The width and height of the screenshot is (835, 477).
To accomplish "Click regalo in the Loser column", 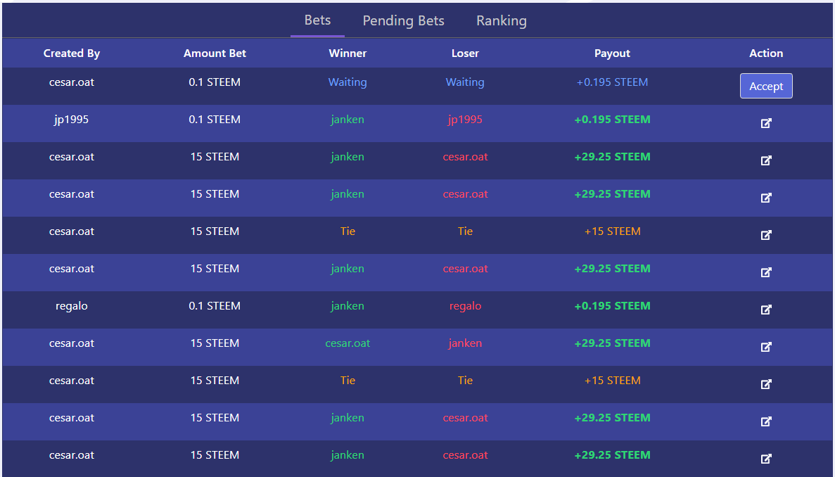I will [x=465, y=306].
